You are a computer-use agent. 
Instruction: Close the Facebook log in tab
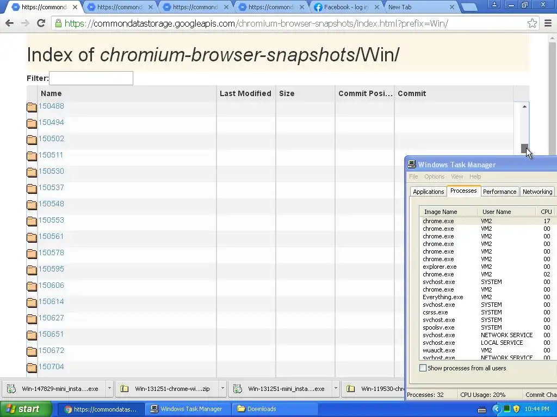pos(377,7)
